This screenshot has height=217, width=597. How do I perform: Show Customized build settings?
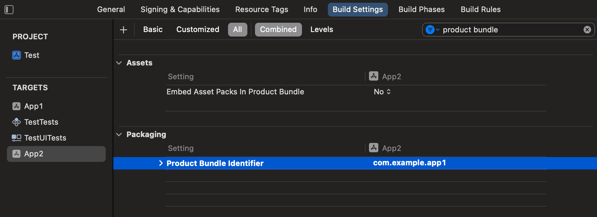click(198, 30)
